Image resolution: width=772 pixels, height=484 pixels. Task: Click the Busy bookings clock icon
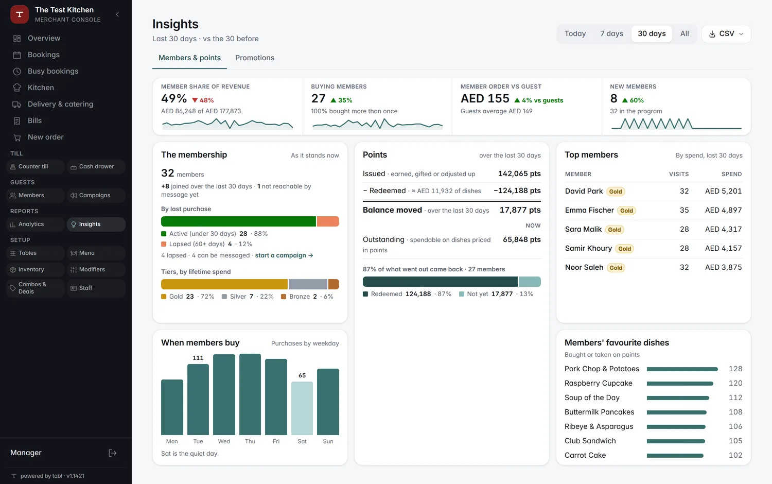click(17, 72)
